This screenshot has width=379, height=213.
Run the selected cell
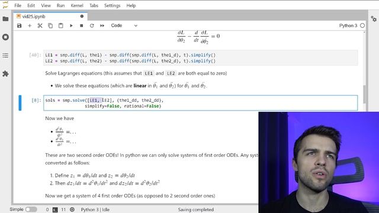[71, 25]
